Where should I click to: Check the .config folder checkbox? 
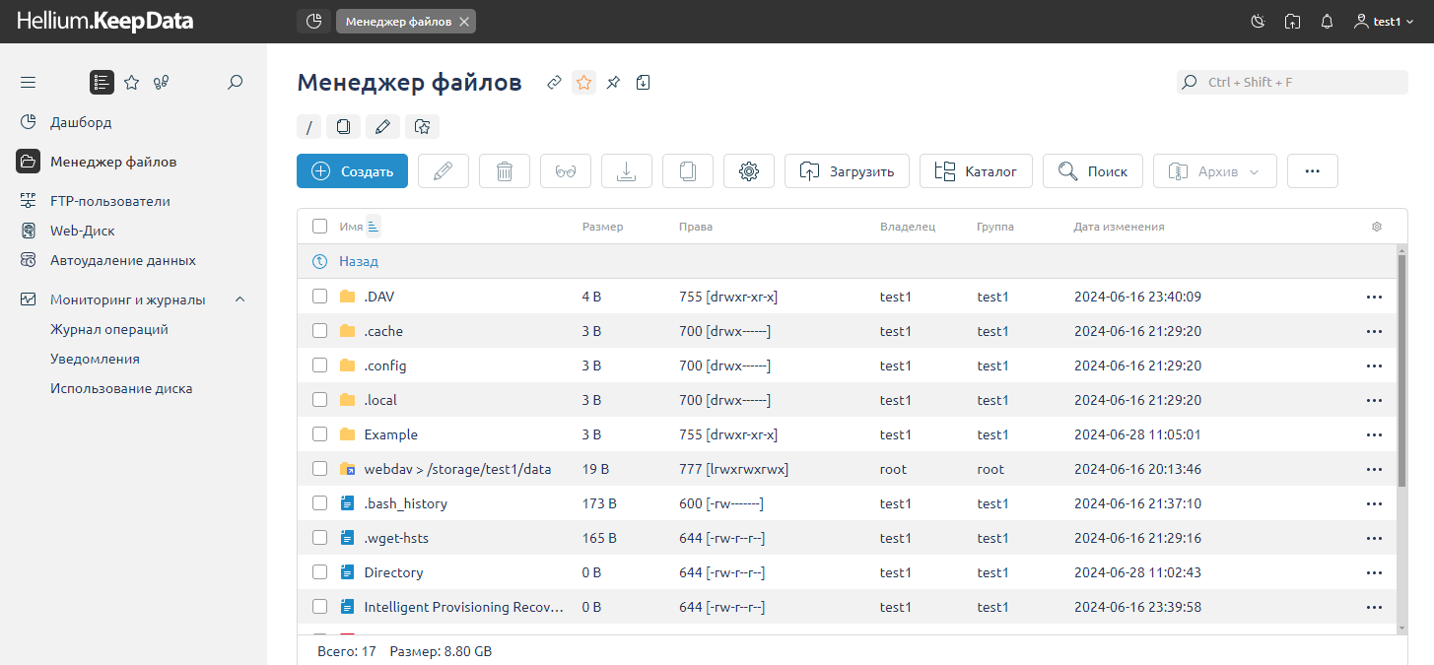point(319,365)
